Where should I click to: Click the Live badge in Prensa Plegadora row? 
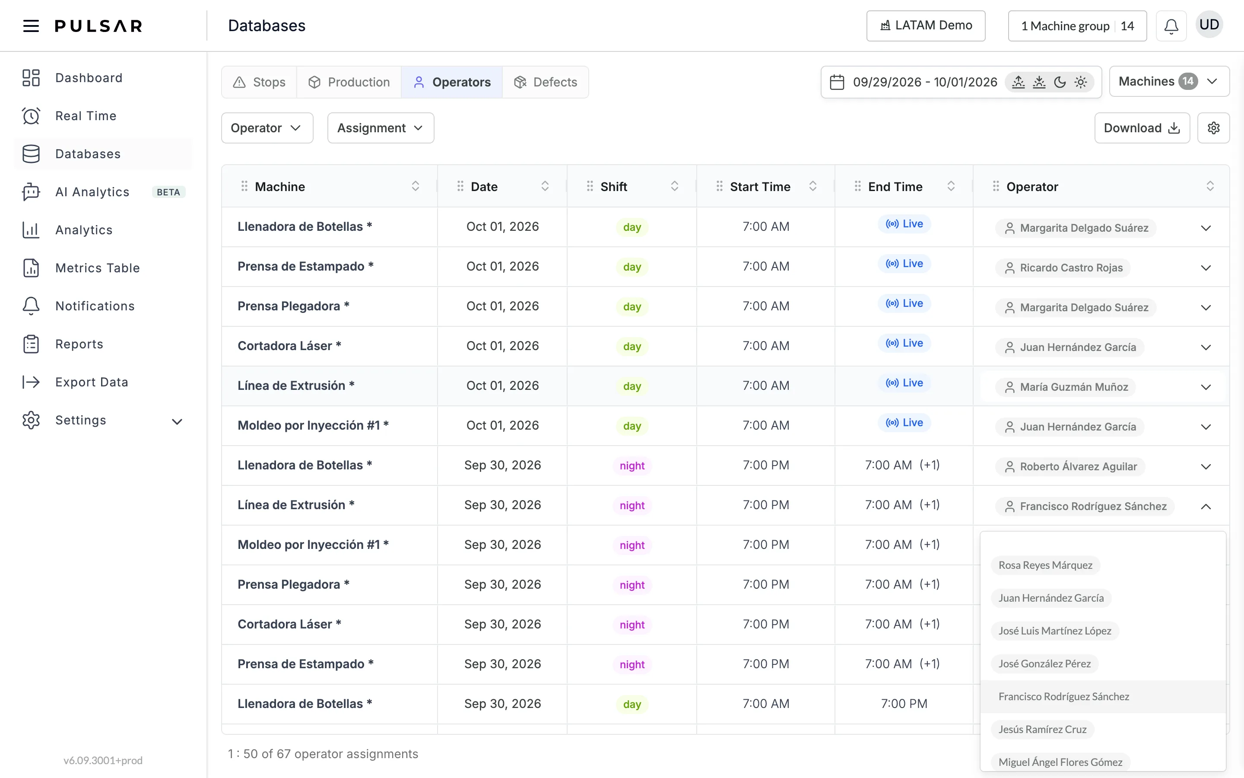click(x=904, y=303)
